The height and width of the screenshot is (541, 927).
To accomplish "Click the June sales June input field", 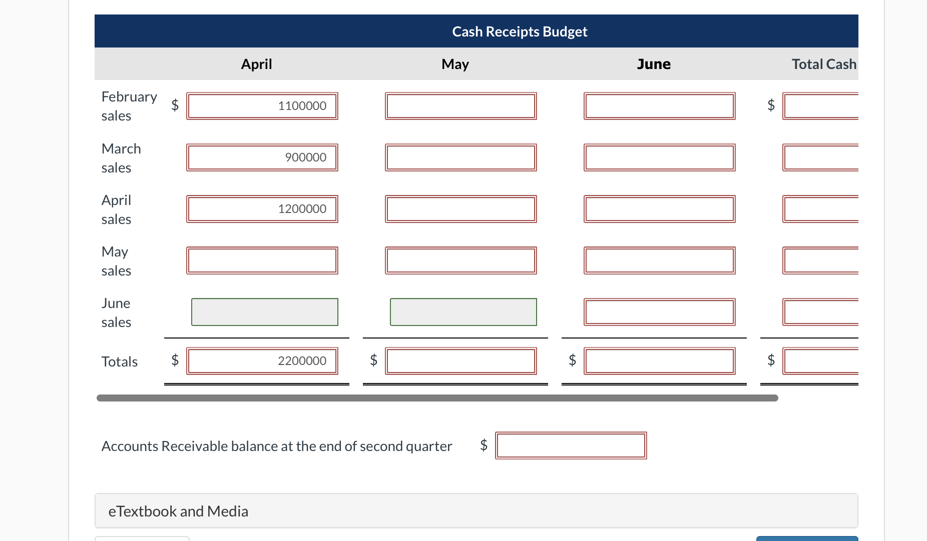I will [660, 312].
